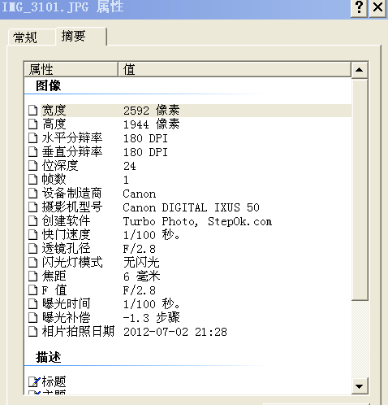388x405 pixels.
Task: Select the 焦距 label
Action: click(x=54, y=277)
